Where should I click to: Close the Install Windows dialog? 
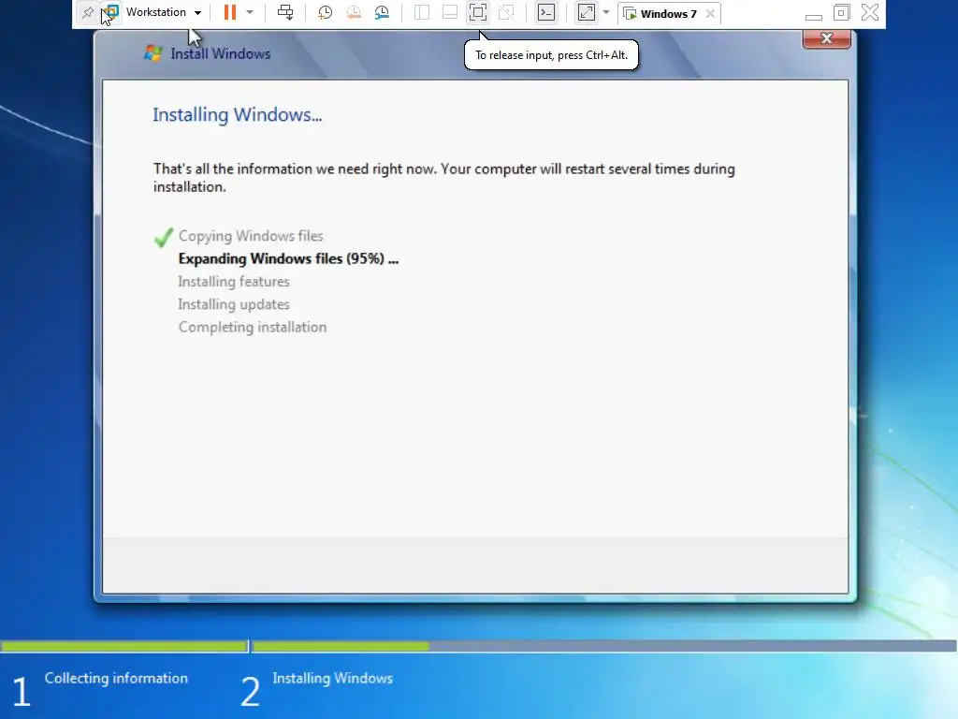(827, 38)
